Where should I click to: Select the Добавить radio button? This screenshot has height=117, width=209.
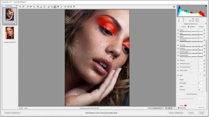coord(188,27)
